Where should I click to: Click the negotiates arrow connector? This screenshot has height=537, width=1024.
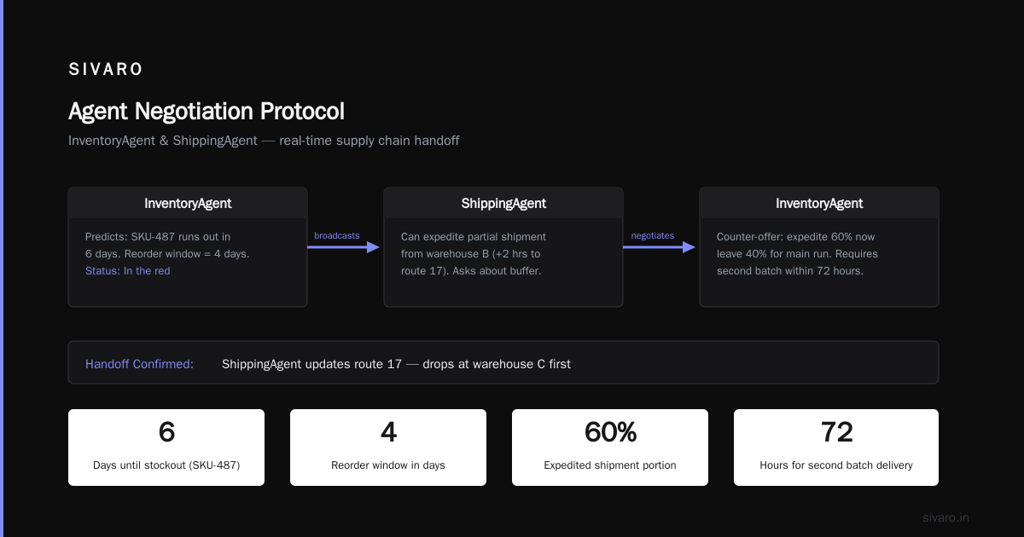[x=659, y=247]
